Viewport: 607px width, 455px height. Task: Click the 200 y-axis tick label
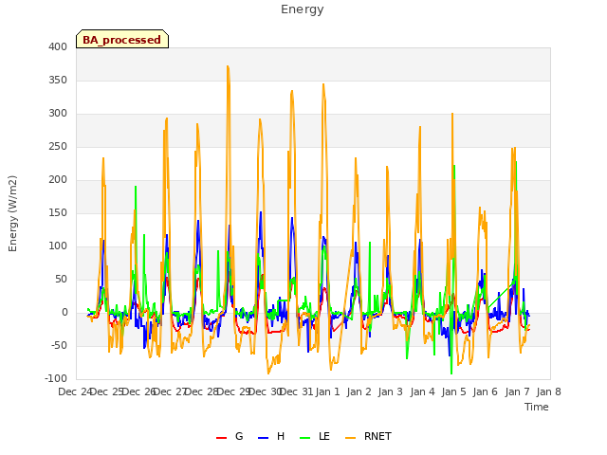58,179
